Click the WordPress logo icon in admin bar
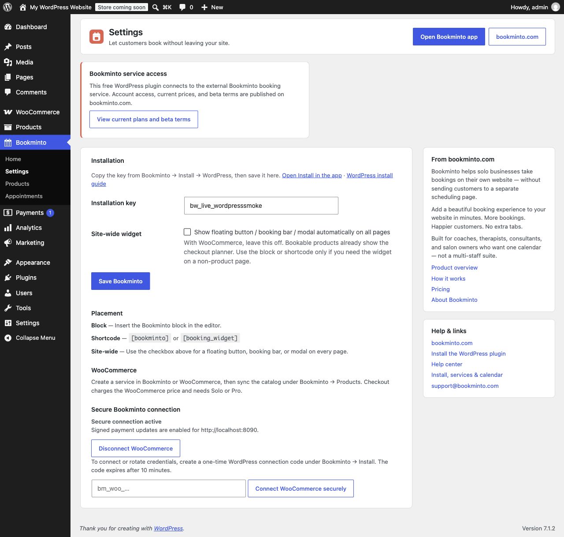The height and width of the screenshot is (537, 564). point(7,7)
